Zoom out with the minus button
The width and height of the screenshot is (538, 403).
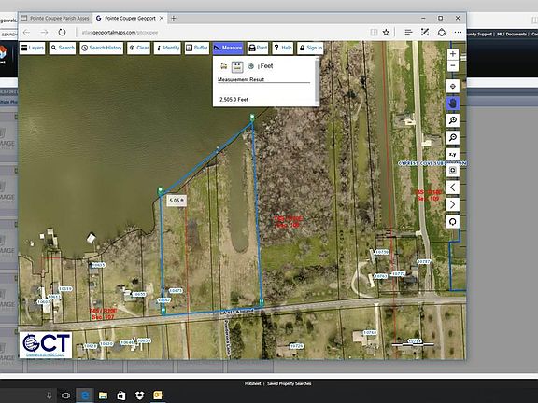pyautogui.click(x=453, y=66)
